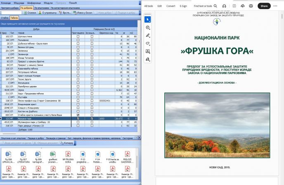Screen dimensions: 284x185
Task: Open Локација и границе tab
Action: [56, 138]
